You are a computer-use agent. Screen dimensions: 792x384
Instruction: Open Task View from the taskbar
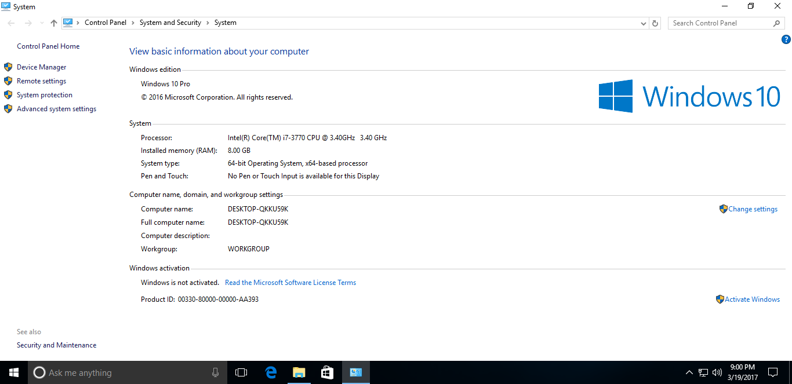[x=241, y=372]
